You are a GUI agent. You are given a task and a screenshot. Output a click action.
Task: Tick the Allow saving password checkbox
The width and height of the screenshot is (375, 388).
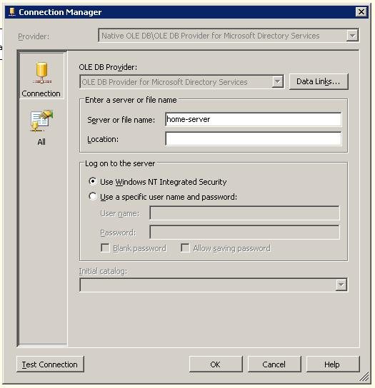[x=185, y=247]
